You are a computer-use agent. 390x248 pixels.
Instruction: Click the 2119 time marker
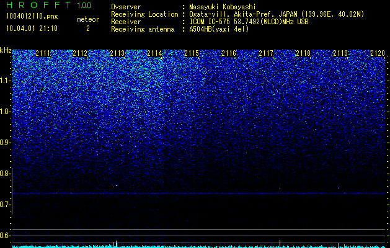click(x=340, y=53)
